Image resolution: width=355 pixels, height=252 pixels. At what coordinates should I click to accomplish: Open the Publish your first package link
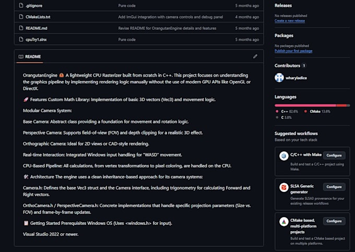click(293, 51)
